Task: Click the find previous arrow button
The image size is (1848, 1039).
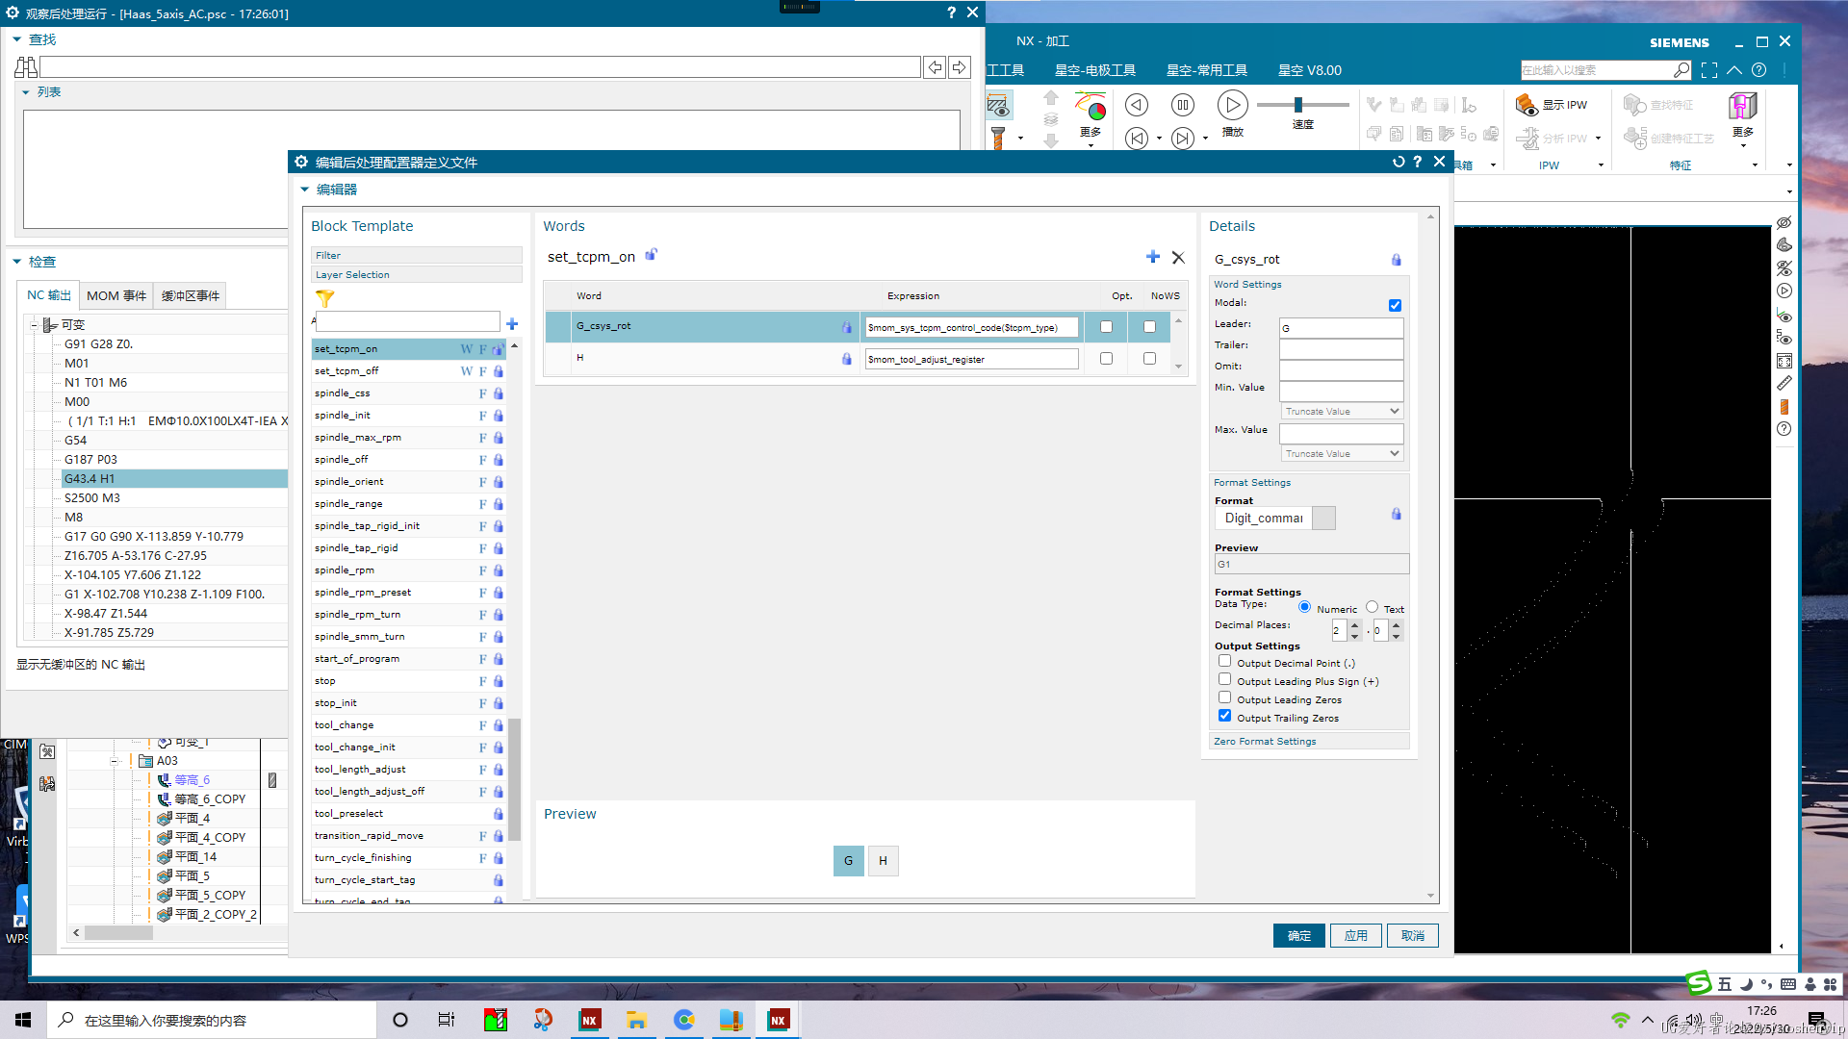Action: point(935,67)
